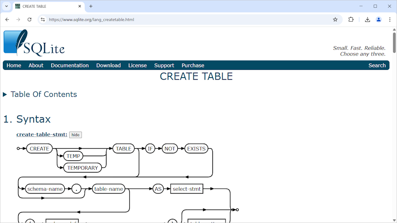Open Chrome three-dot menu

click(390, 20)
